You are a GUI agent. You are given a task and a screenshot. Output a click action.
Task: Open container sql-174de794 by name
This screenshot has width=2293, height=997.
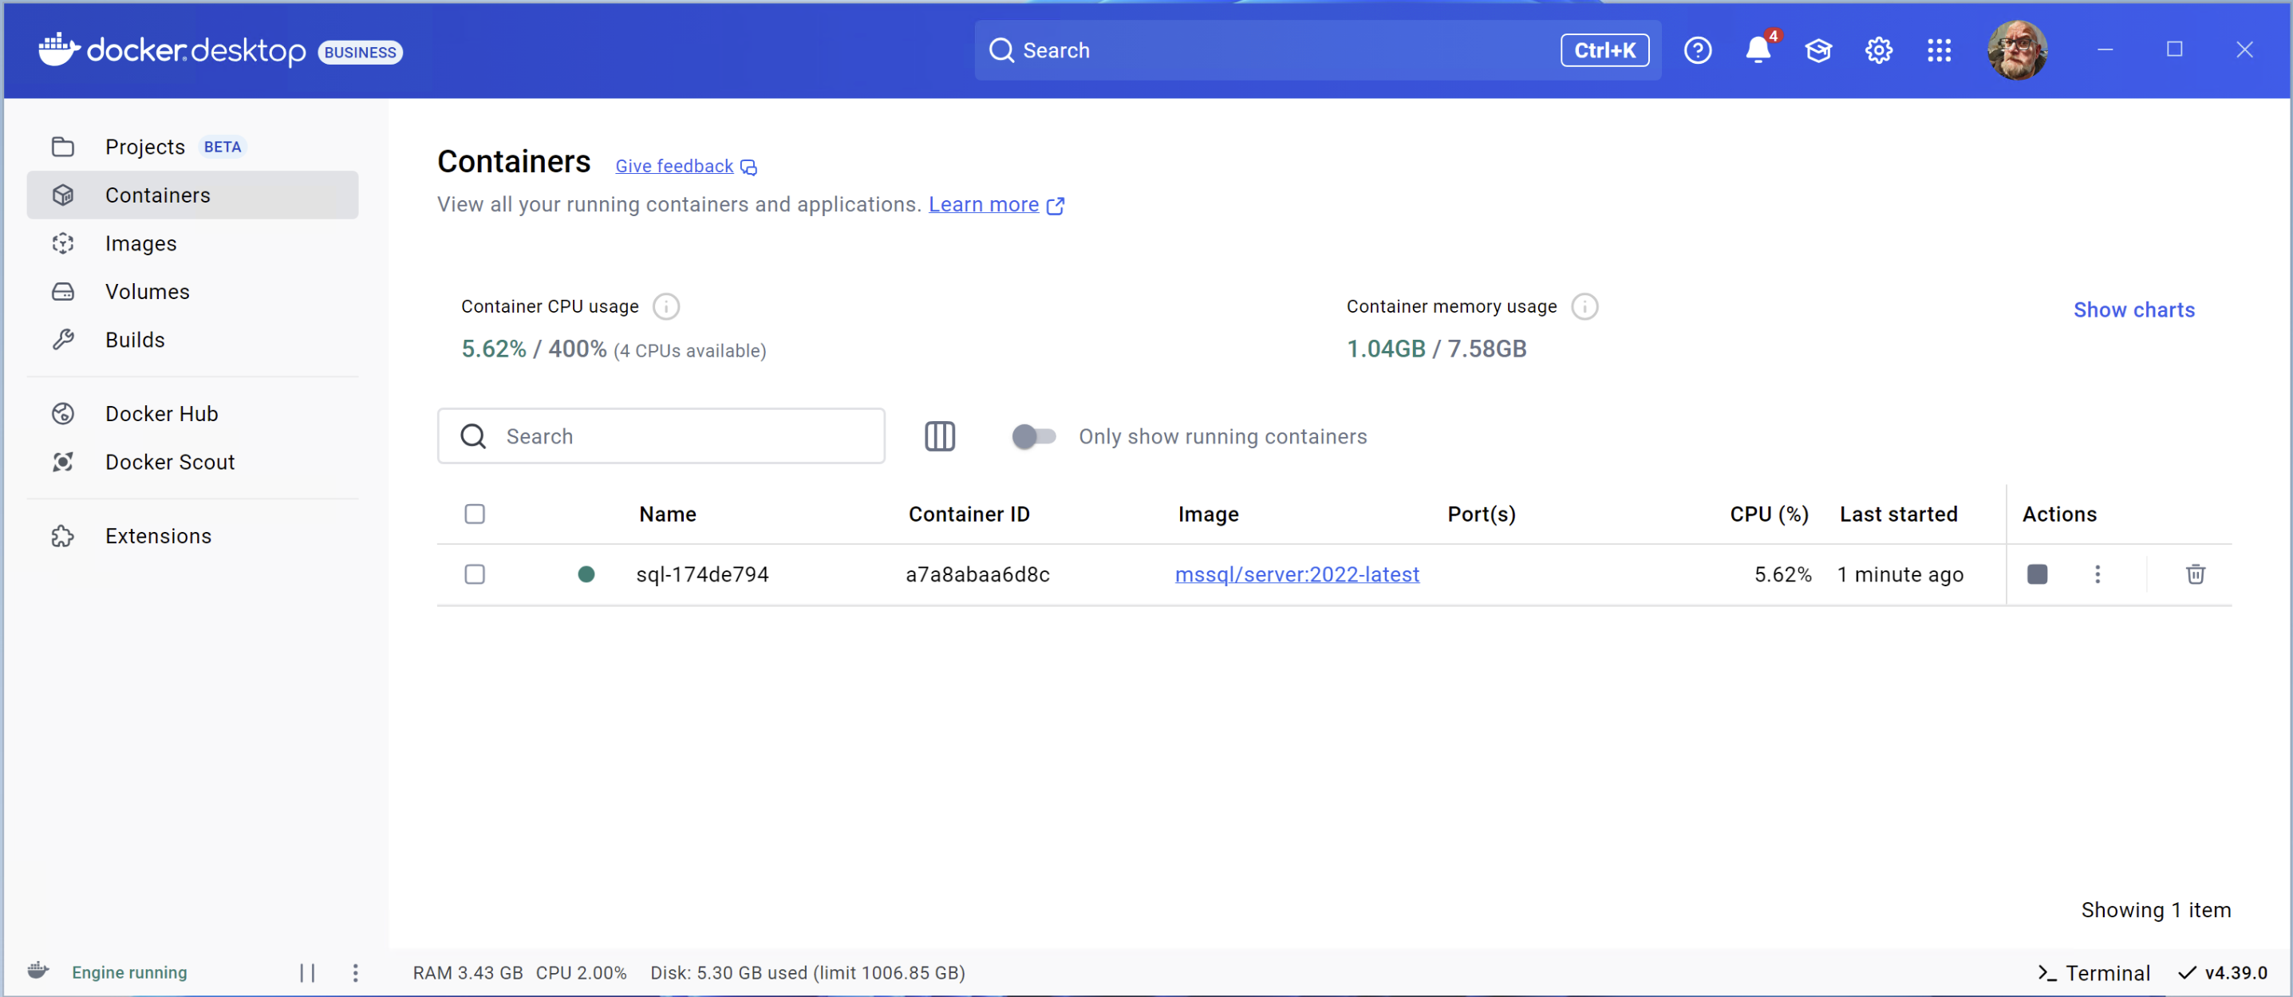pyautogui.click(x=702, y=574)
